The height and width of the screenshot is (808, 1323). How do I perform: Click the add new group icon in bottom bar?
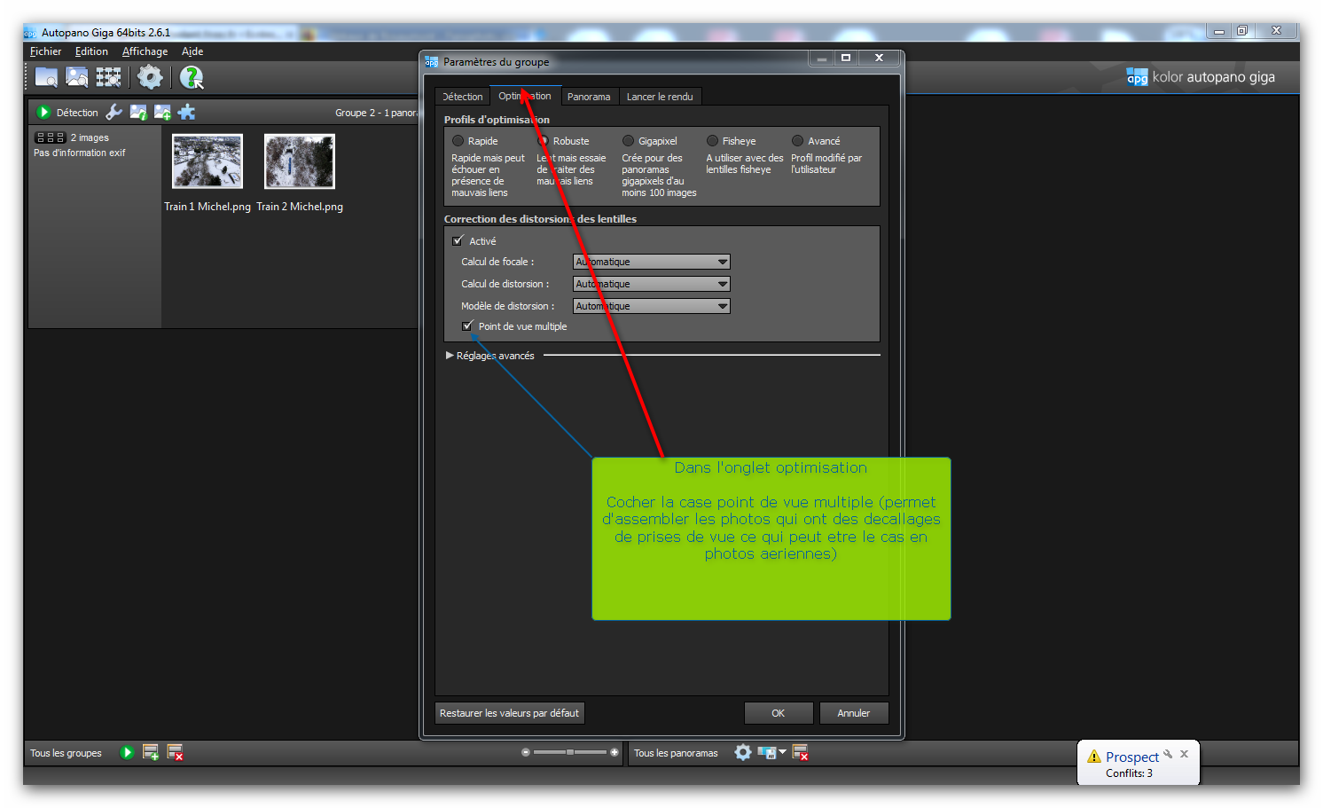coord(151,752)
